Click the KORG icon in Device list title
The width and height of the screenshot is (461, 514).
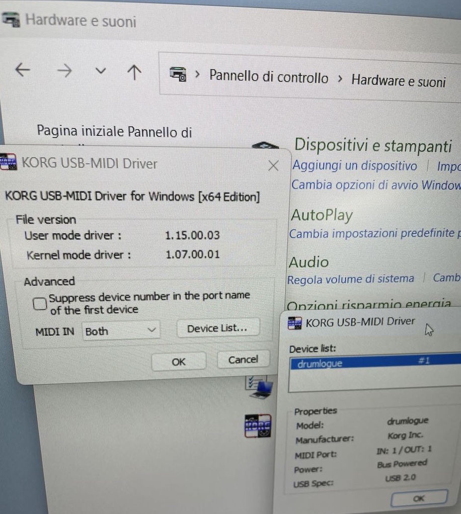point(294,323)
